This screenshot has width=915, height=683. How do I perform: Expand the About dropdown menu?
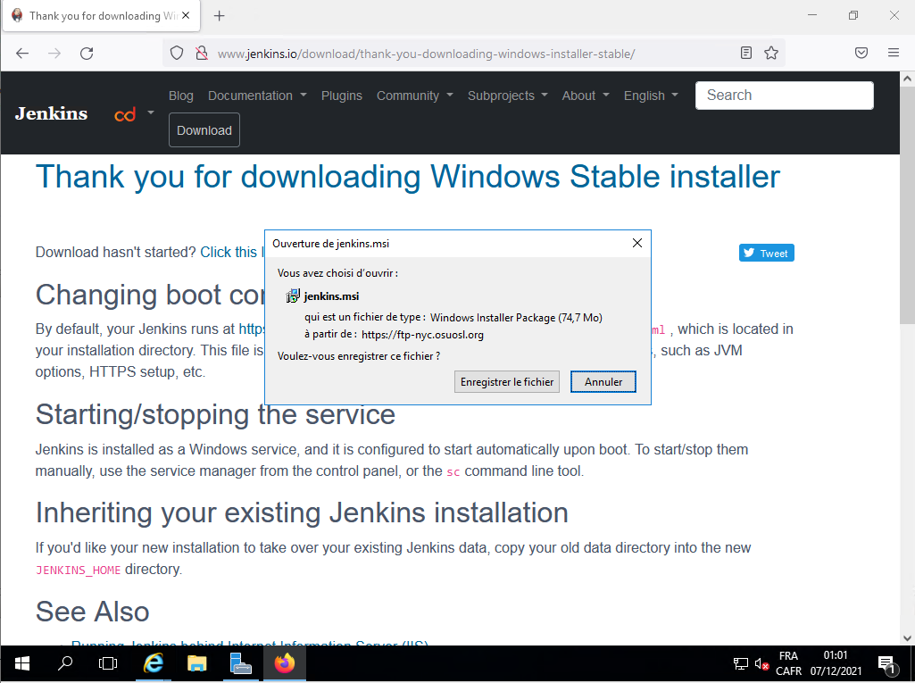pos(586,96)
